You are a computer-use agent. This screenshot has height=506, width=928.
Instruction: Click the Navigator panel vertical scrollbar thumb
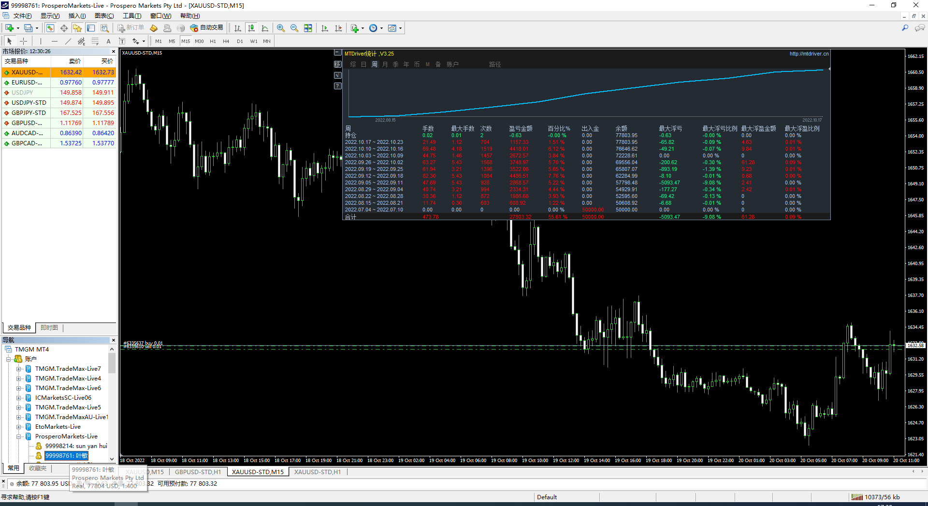(x=112, y=363)
